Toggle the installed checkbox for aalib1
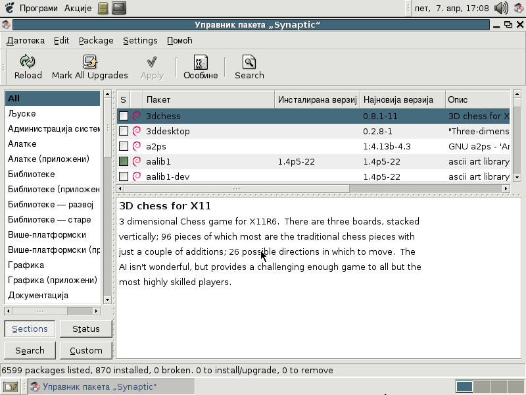The height and width of the screenshot is (395, 526). 124,161
